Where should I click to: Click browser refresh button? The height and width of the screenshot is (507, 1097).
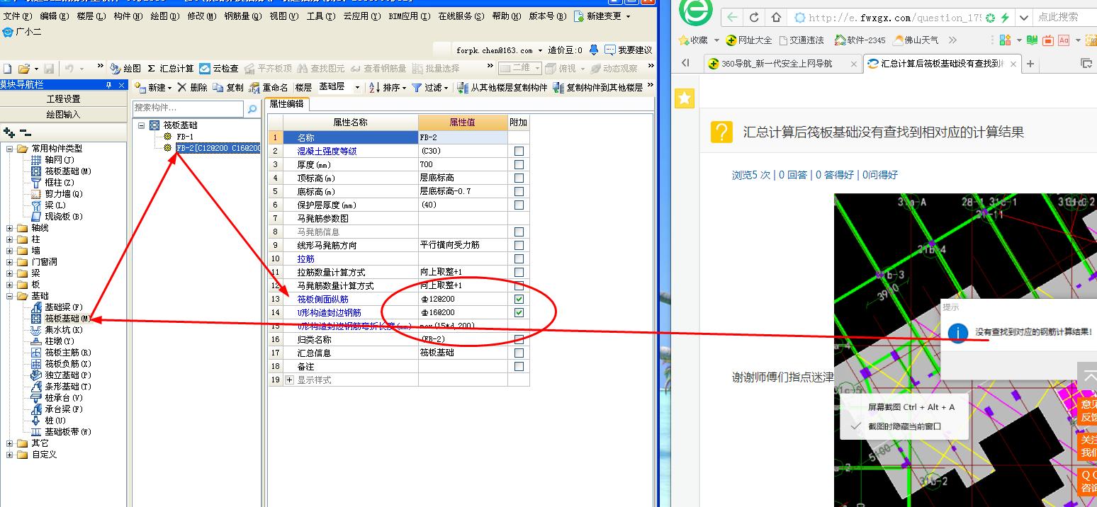tap(754, 18)
